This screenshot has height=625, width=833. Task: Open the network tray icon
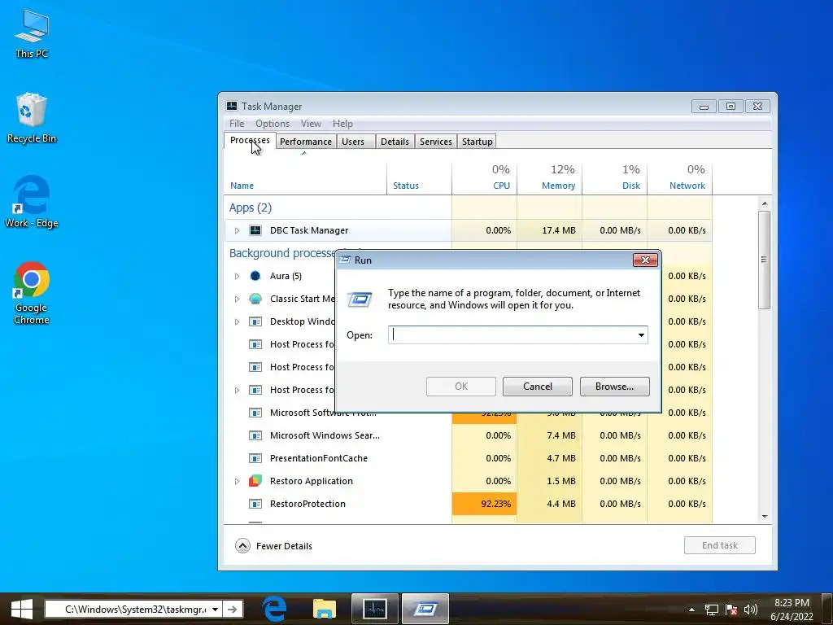pos(711,610)
